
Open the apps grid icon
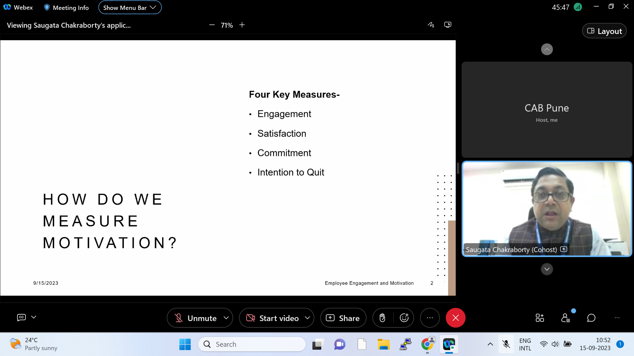tap(540, 318)
